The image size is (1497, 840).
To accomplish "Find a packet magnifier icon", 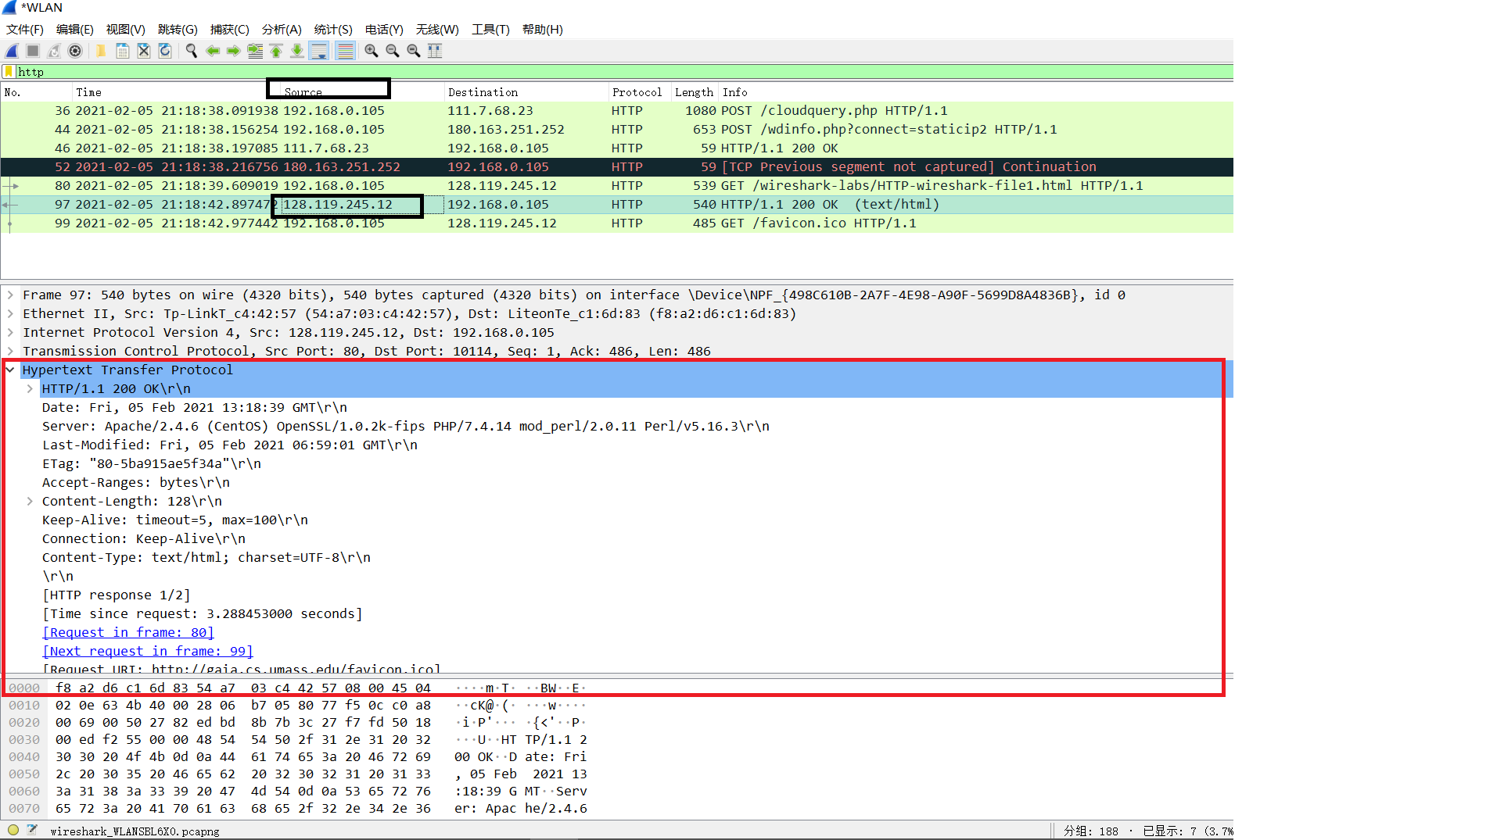I will 191,51.
